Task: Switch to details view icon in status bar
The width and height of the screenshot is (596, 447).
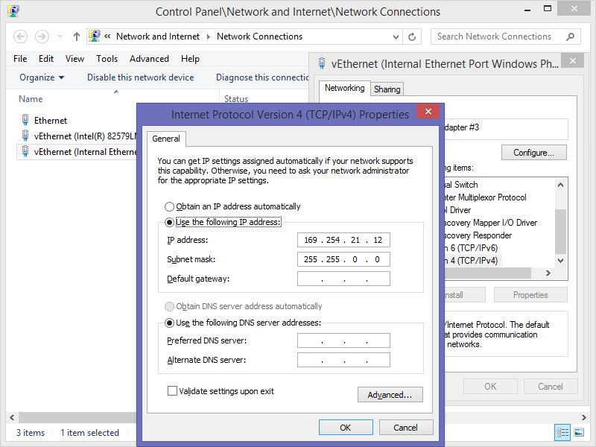Action: tap(562, 433)
